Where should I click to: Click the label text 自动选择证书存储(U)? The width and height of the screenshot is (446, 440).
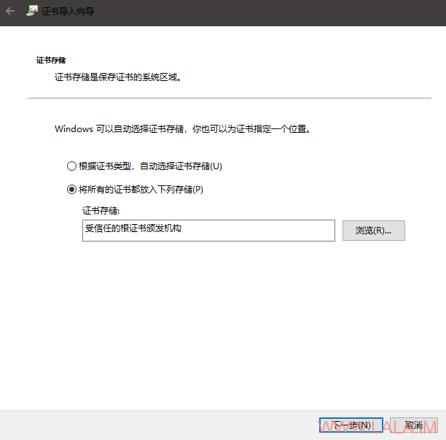click(181, 166)
